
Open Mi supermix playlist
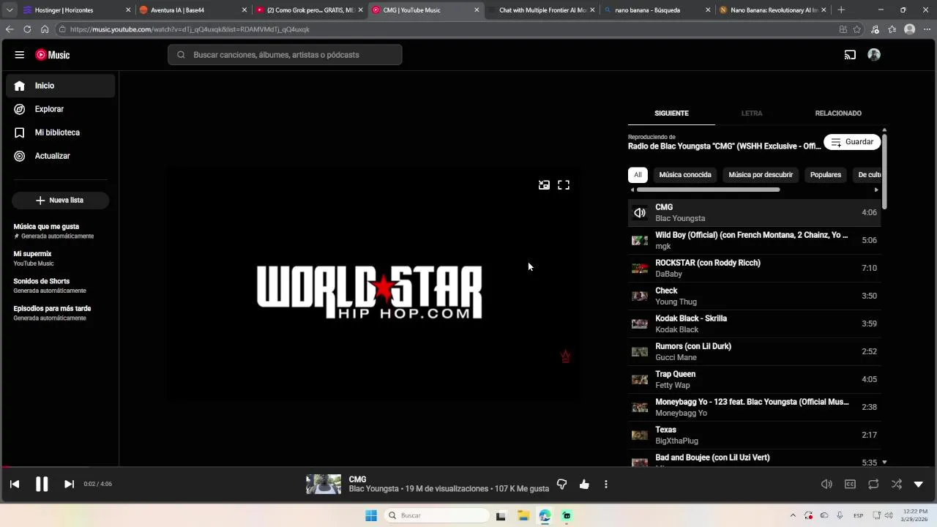click(59, 258)
